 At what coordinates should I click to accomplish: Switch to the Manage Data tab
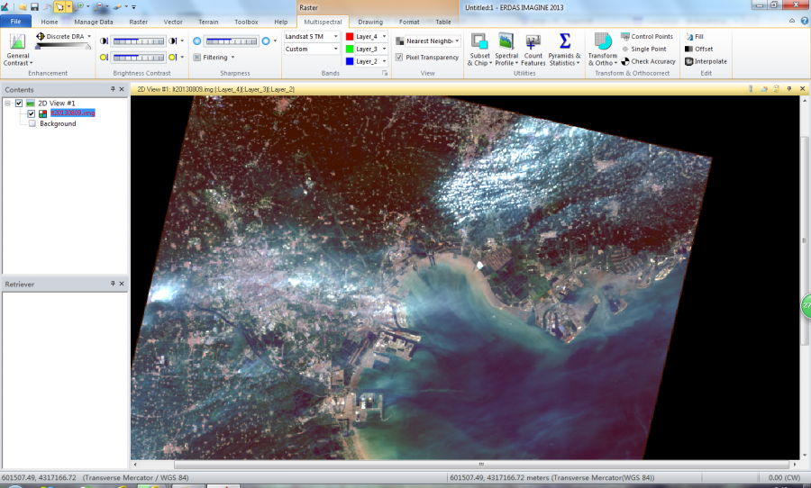point(93,22)
